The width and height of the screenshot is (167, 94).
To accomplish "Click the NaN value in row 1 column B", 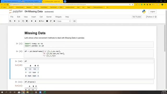I will click(x=34, y=73).
